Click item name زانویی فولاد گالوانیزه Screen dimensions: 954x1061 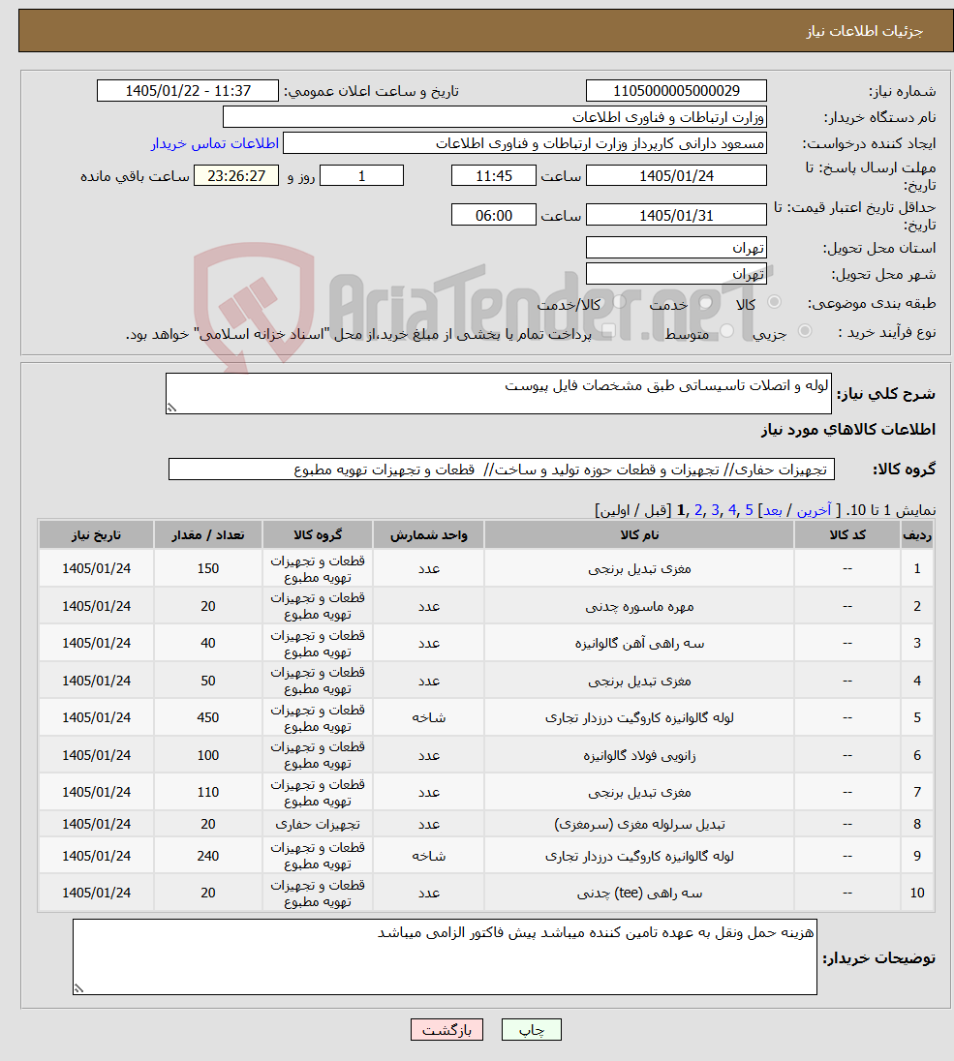pyautogui.click(x=639, y=755)
